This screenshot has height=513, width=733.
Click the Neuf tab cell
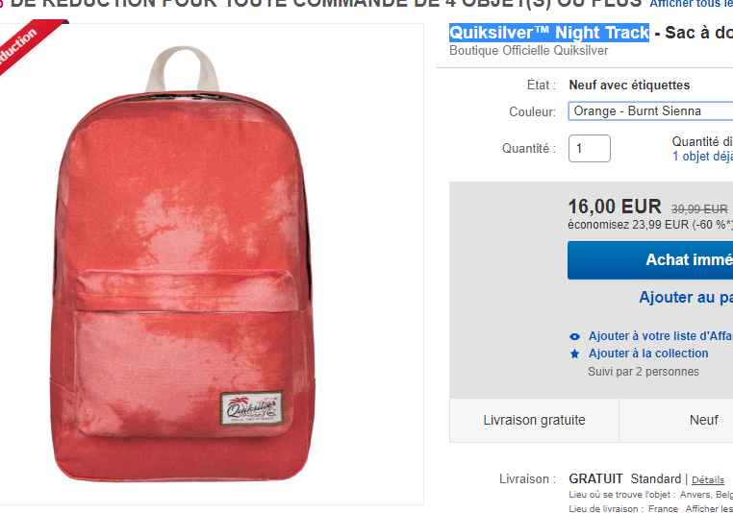pos(676,420)
